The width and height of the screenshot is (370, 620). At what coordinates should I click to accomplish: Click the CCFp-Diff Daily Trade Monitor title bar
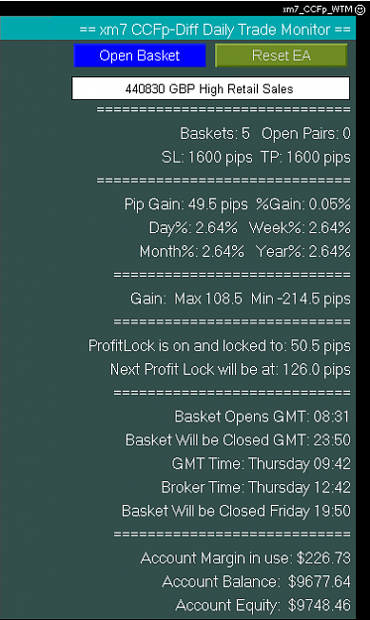[x=178, y=30]
